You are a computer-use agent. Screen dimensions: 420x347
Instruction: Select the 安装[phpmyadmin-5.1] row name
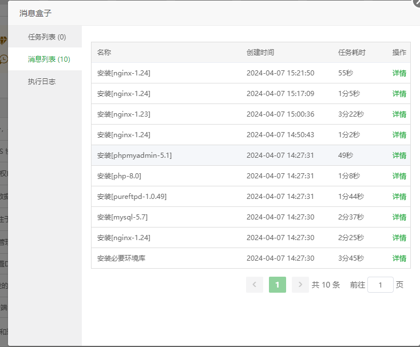tap(134, 155)
